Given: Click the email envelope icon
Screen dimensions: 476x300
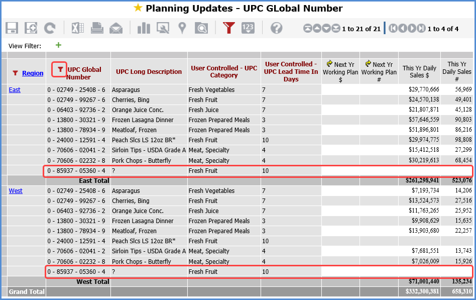Looking at the screenshot, I should pyautogui.click(x=116, y=28).
